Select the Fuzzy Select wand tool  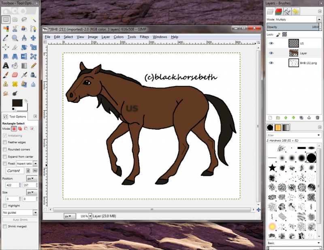point(33,19)
